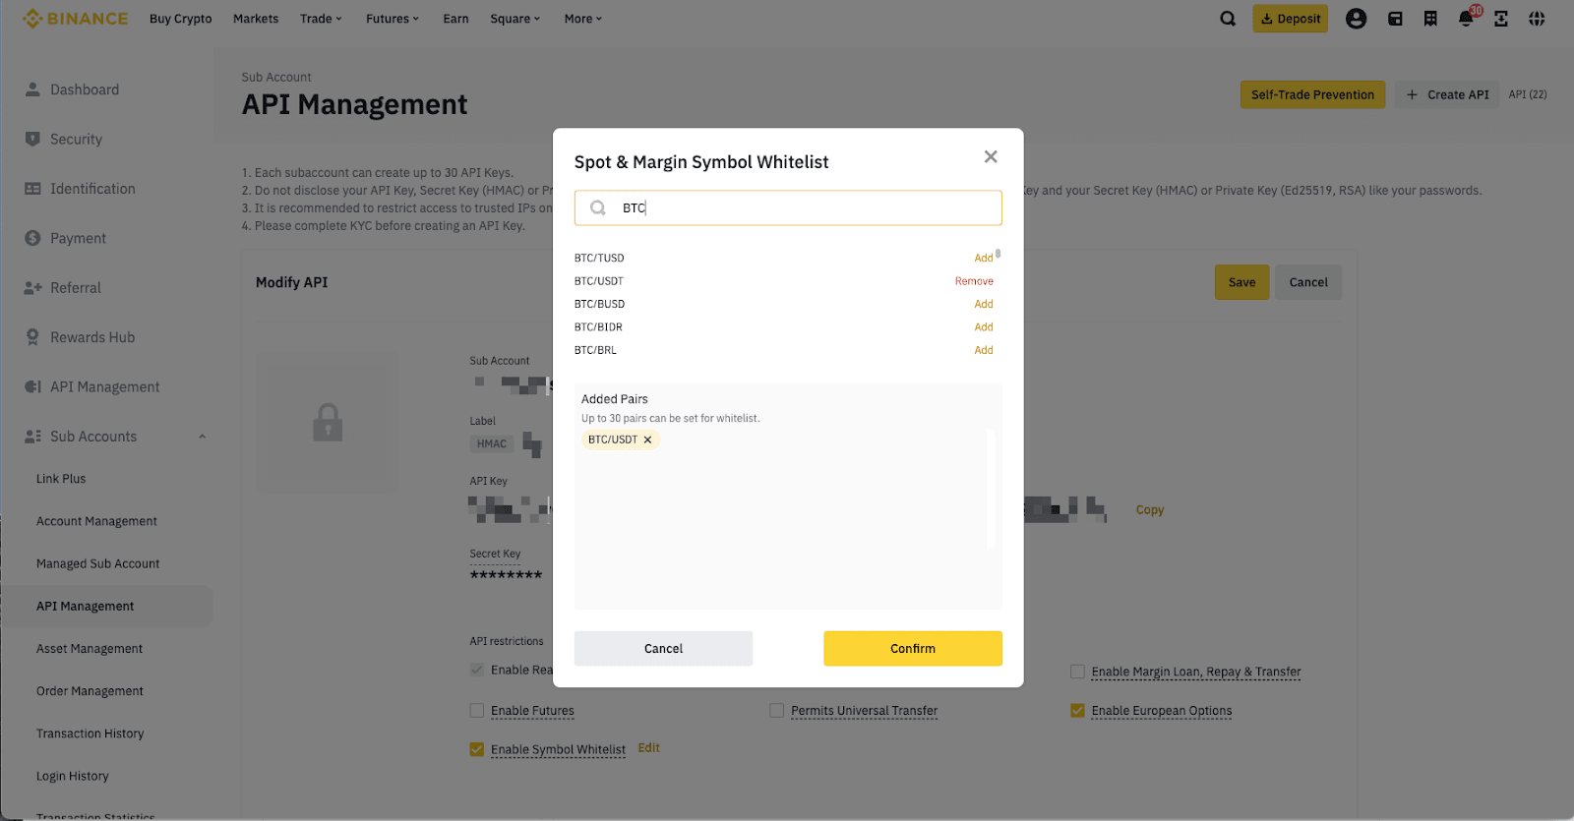Save the Modify API changes
Viewport: 1574px width, 821px height.
coord(1241,282)
